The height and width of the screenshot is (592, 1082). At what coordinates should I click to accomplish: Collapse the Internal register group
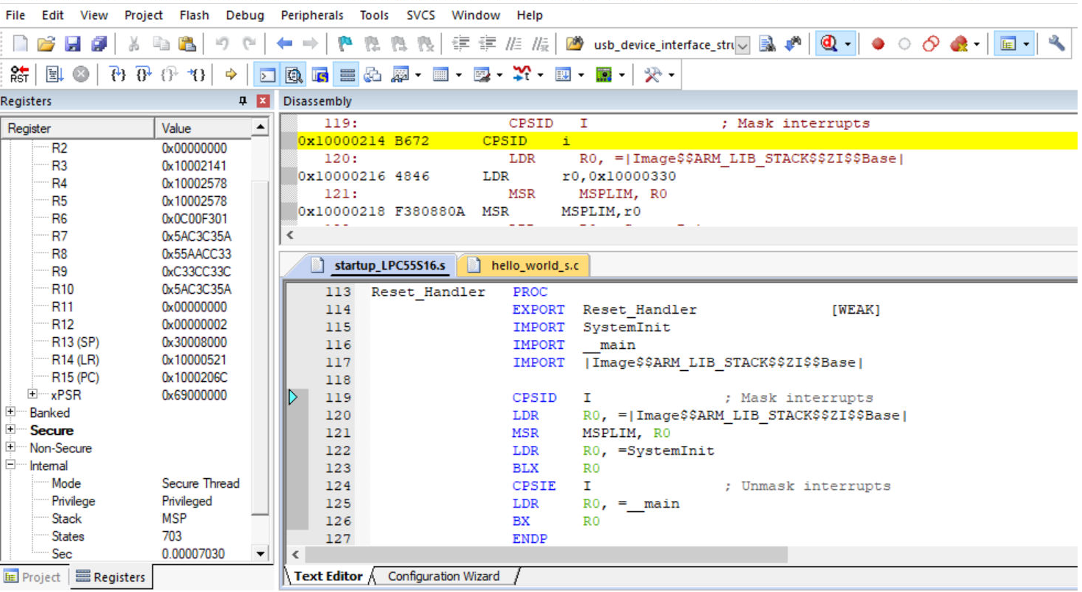click(x=11, y=466)
